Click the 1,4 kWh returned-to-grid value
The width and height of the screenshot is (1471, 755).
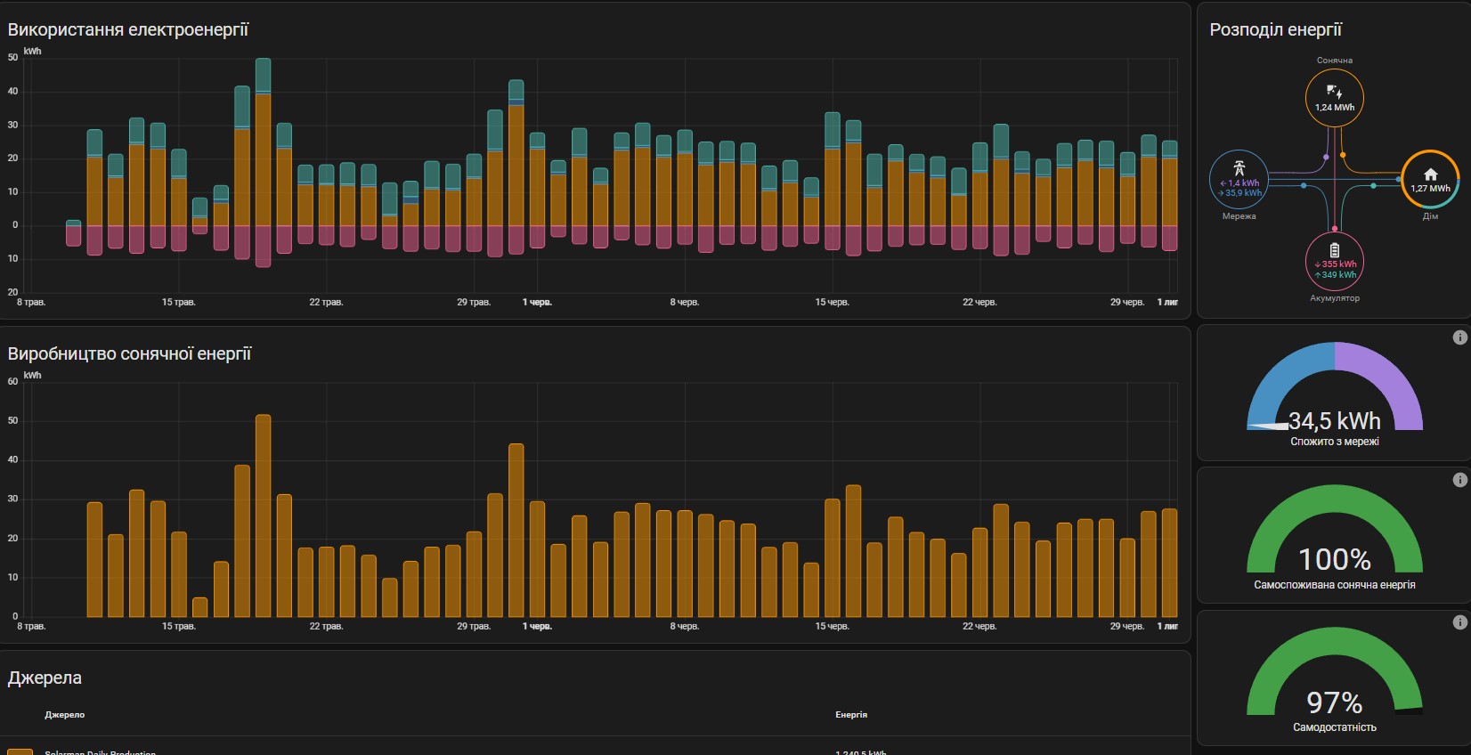click(x=1240, y=183)
